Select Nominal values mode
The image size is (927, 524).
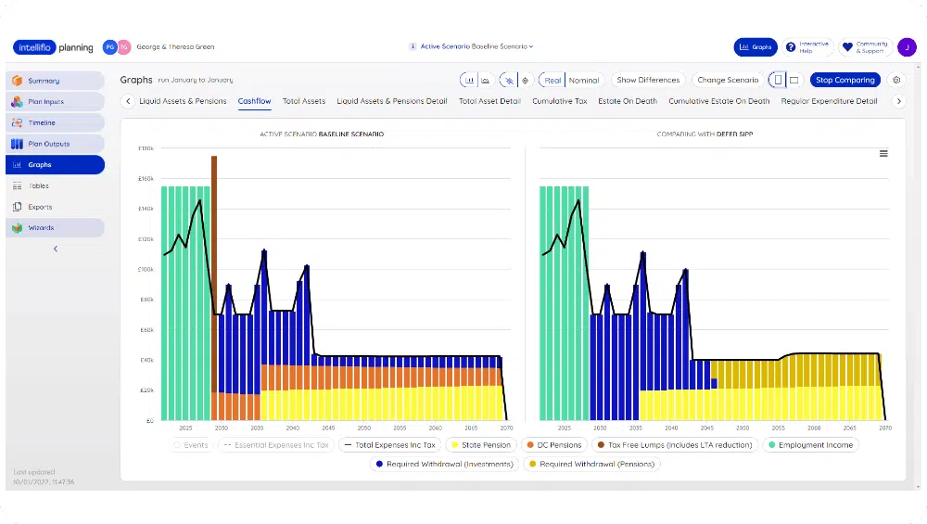[583, 80]
